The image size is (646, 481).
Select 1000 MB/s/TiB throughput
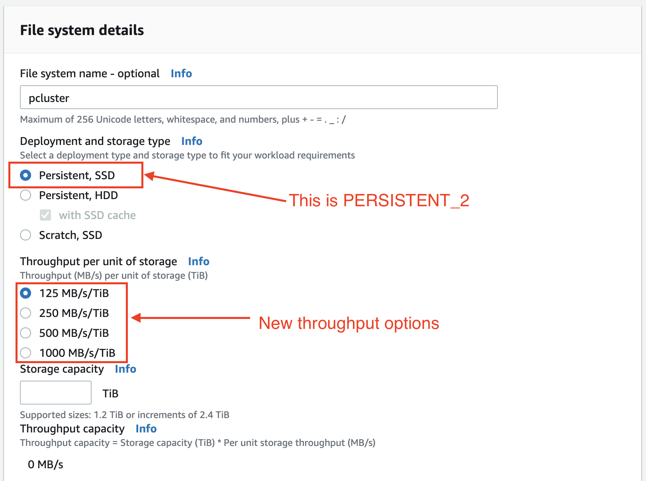coord(26,353)
